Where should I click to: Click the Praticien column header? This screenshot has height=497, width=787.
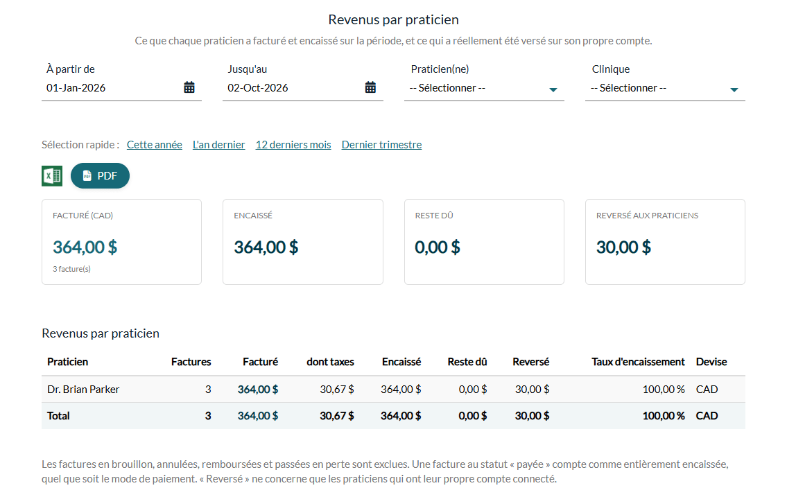[68, 362]
